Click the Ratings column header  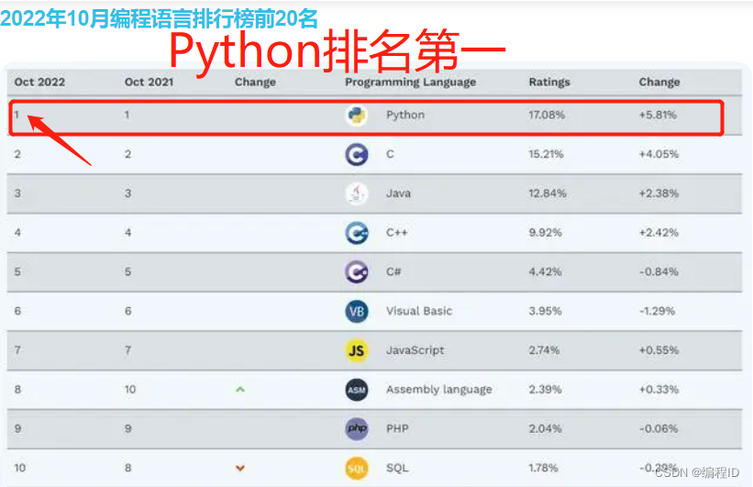click(x=549, y=83)
